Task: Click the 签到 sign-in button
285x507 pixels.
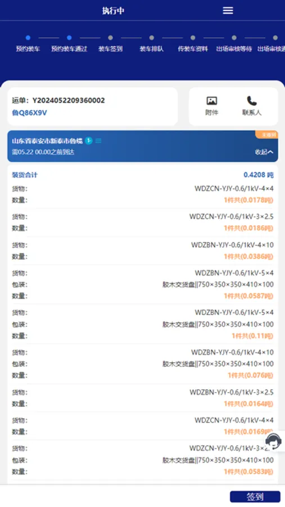Action: pos(255,497)
